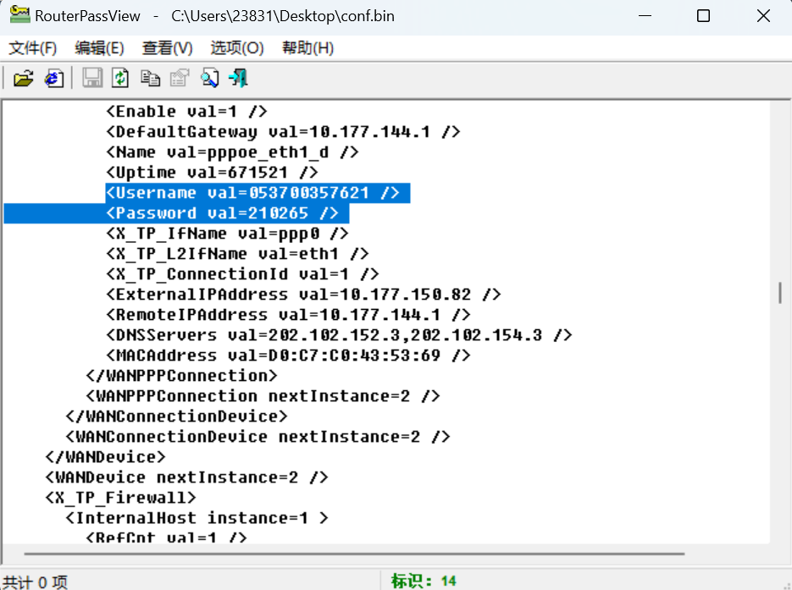
Task: Click the DefaultGateway val=10.177.144.1 line
Action: pos(283,132)
